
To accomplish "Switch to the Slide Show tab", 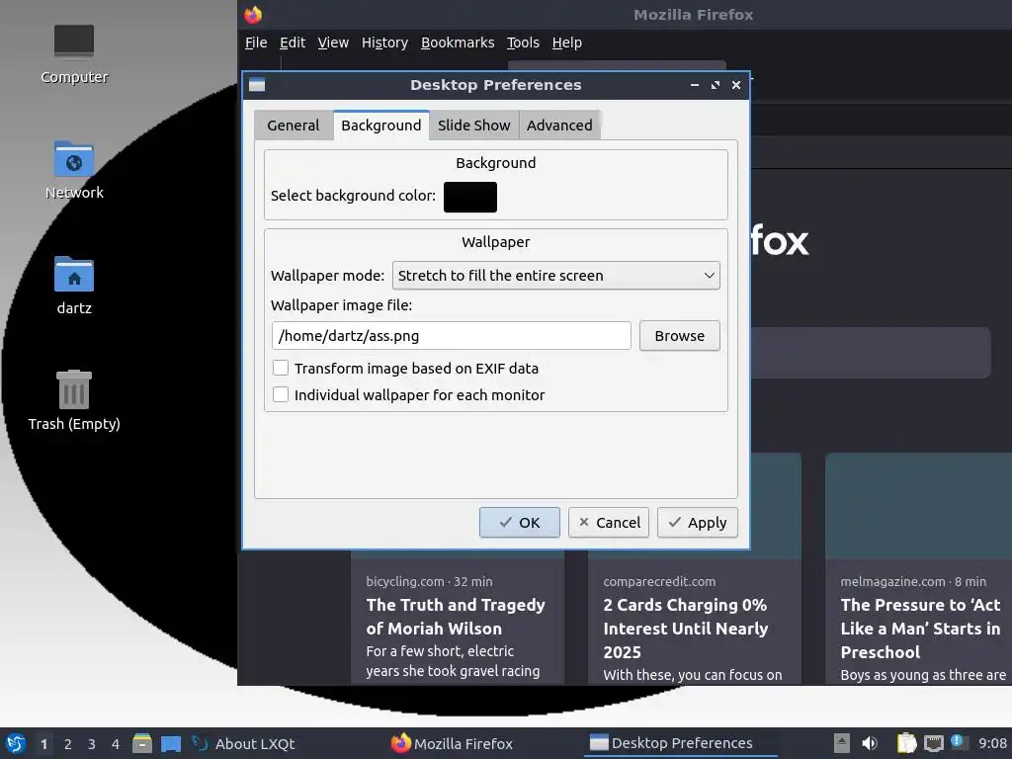I will point(473,126).
